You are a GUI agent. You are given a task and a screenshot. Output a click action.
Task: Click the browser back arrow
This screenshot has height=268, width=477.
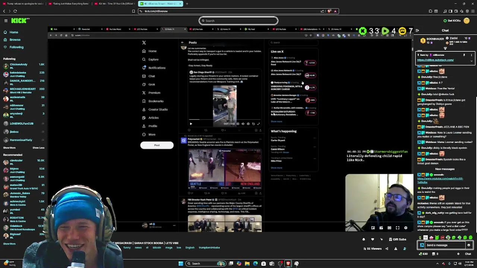(x=4, y=11)
